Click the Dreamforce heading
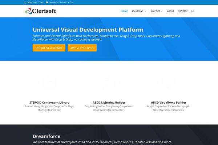 47,136
